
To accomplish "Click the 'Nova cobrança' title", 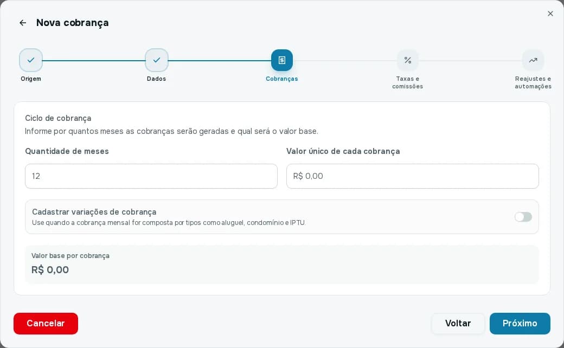I will 72,23.
